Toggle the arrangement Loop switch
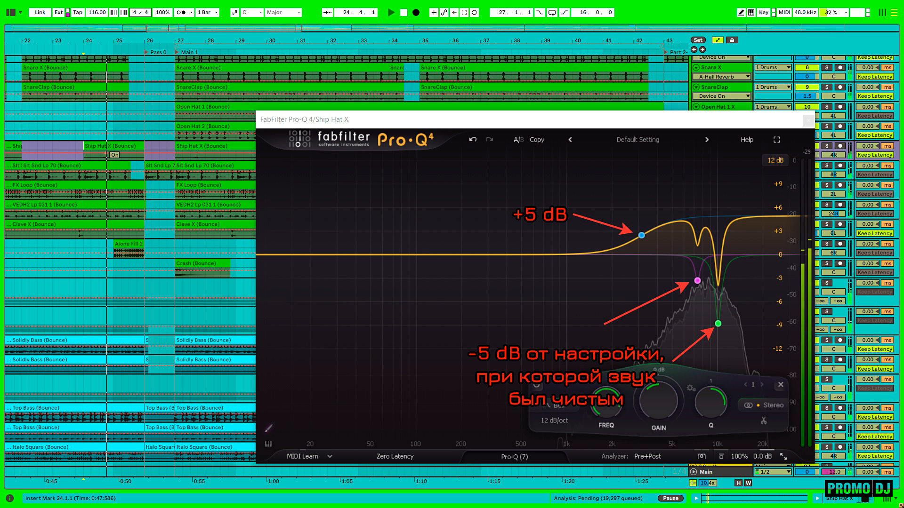The width and height of the screenshot is (904, 508). point(552,13)
